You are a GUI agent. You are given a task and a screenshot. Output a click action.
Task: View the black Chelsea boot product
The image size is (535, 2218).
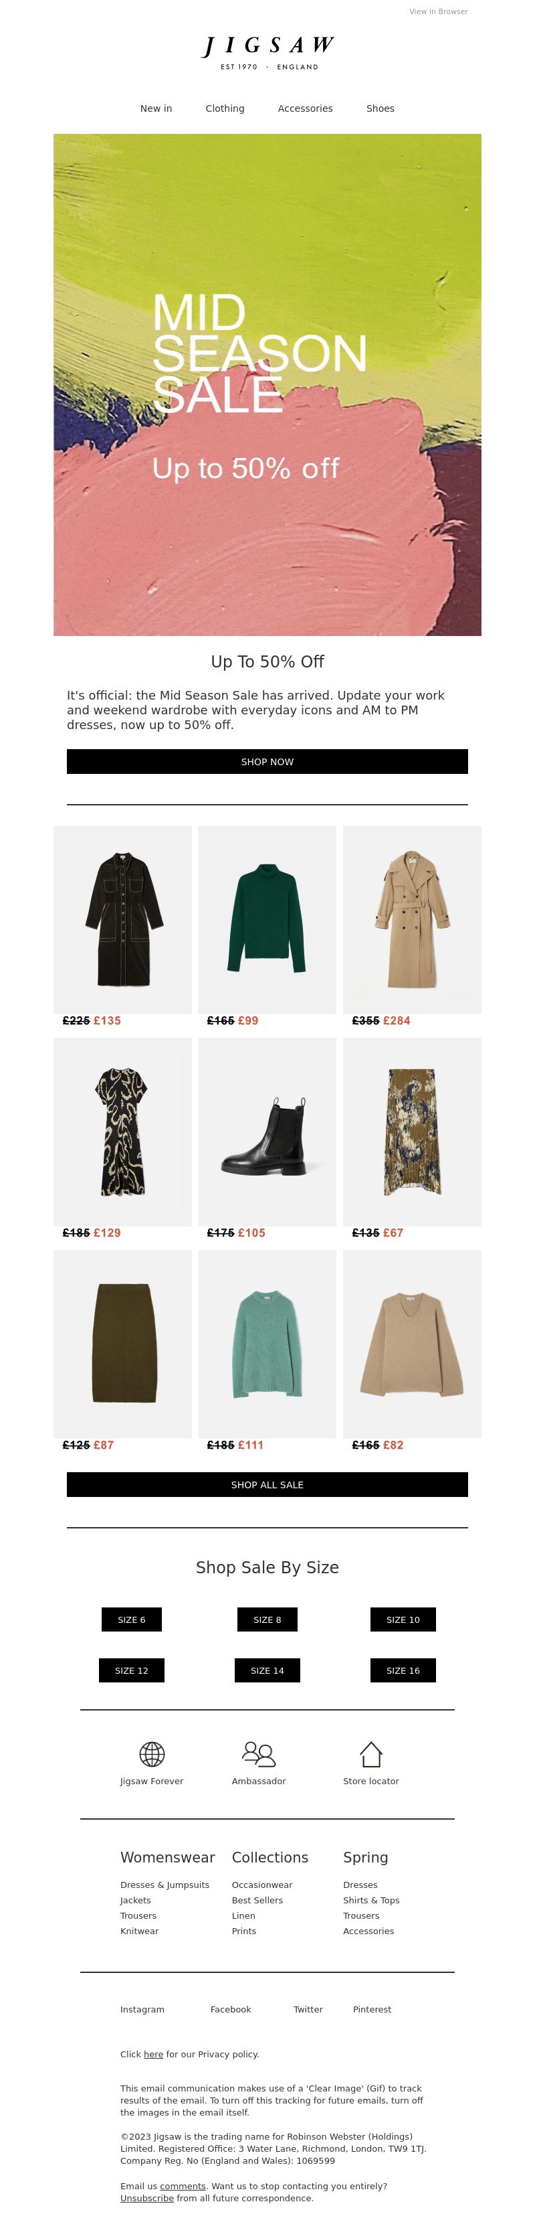267,1132
